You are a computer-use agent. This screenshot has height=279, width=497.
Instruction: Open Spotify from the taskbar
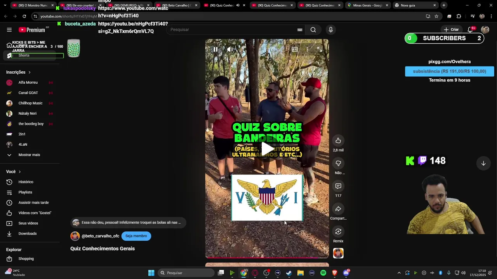[x=323, y=273]
